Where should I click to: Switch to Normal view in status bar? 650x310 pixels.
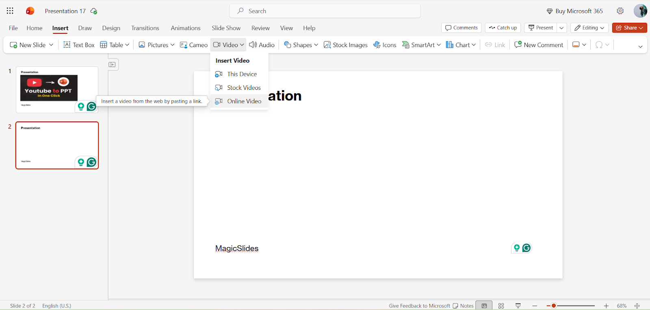click(484, 306)
